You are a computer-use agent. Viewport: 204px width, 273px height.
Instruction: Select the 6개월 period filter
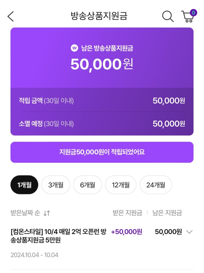click(x=88, y=185)
